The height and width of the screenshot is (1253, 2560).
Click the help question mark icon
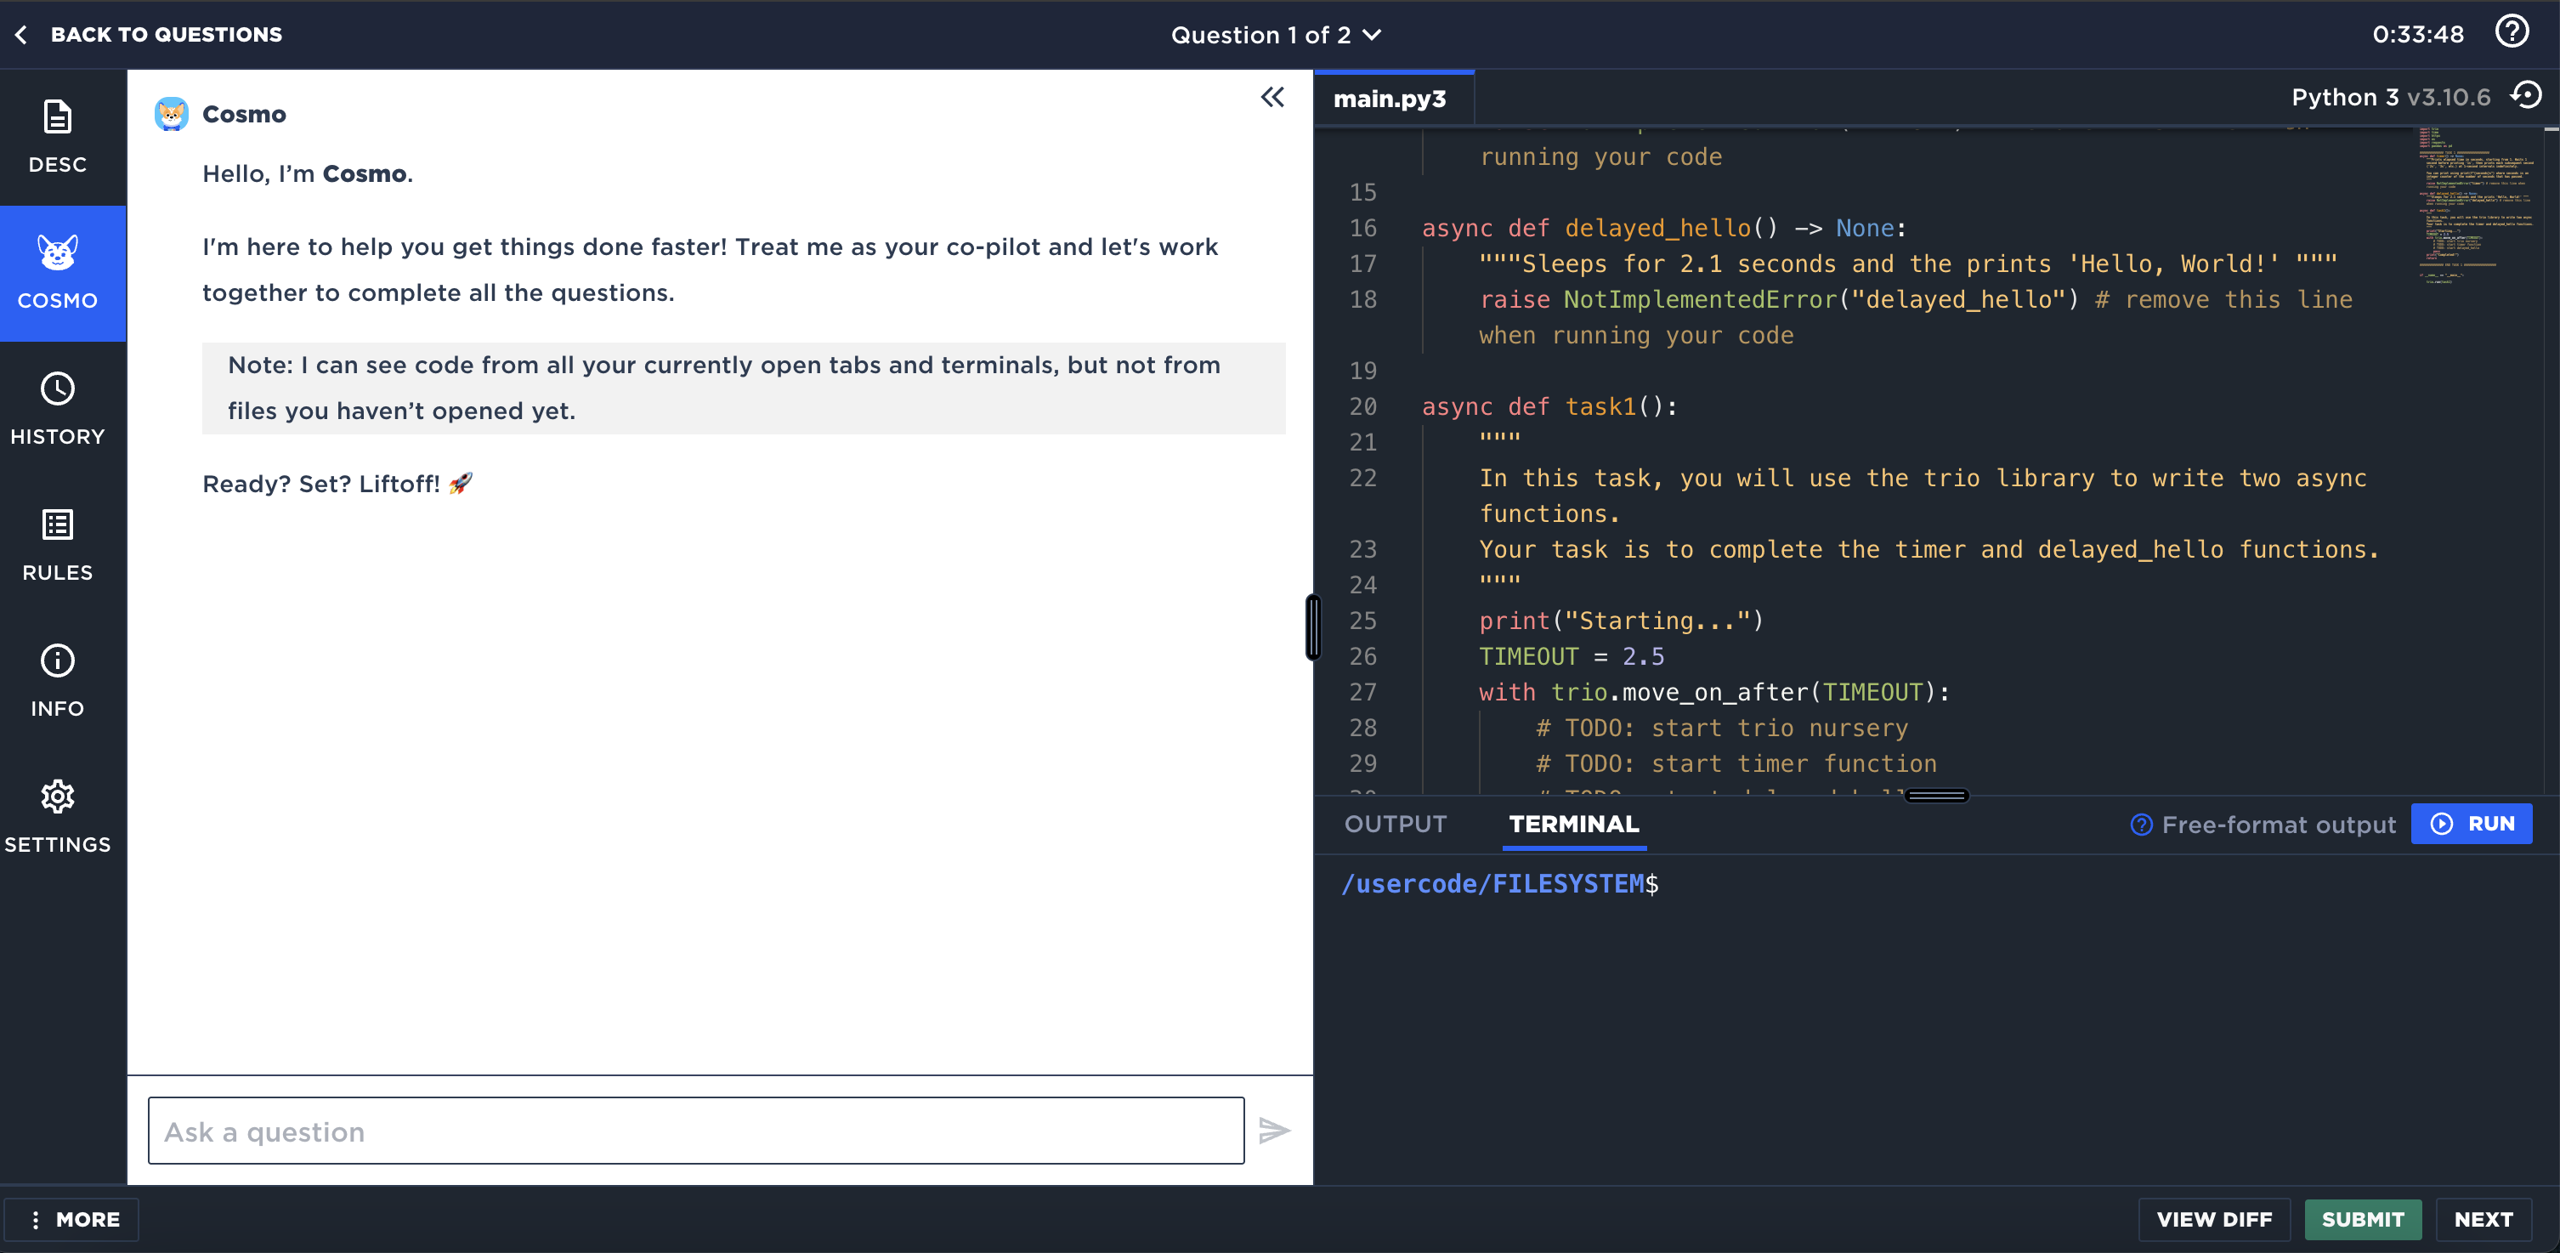(2512, 31)
